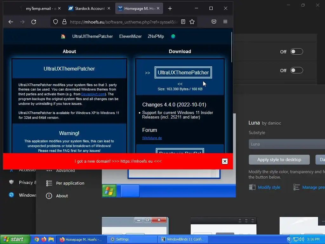Screen dimensions: 325x244
Task: Dismiss the red new domain banner
Action: point(225,161)
